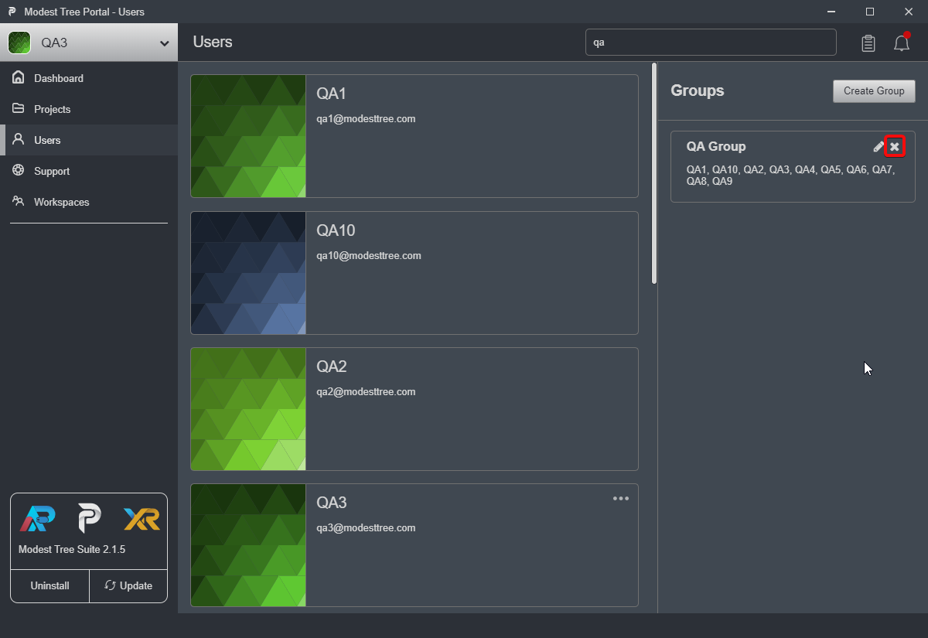Screen dimensions: 928x638
Task: Click the QA2 user name
Action: 331,367
